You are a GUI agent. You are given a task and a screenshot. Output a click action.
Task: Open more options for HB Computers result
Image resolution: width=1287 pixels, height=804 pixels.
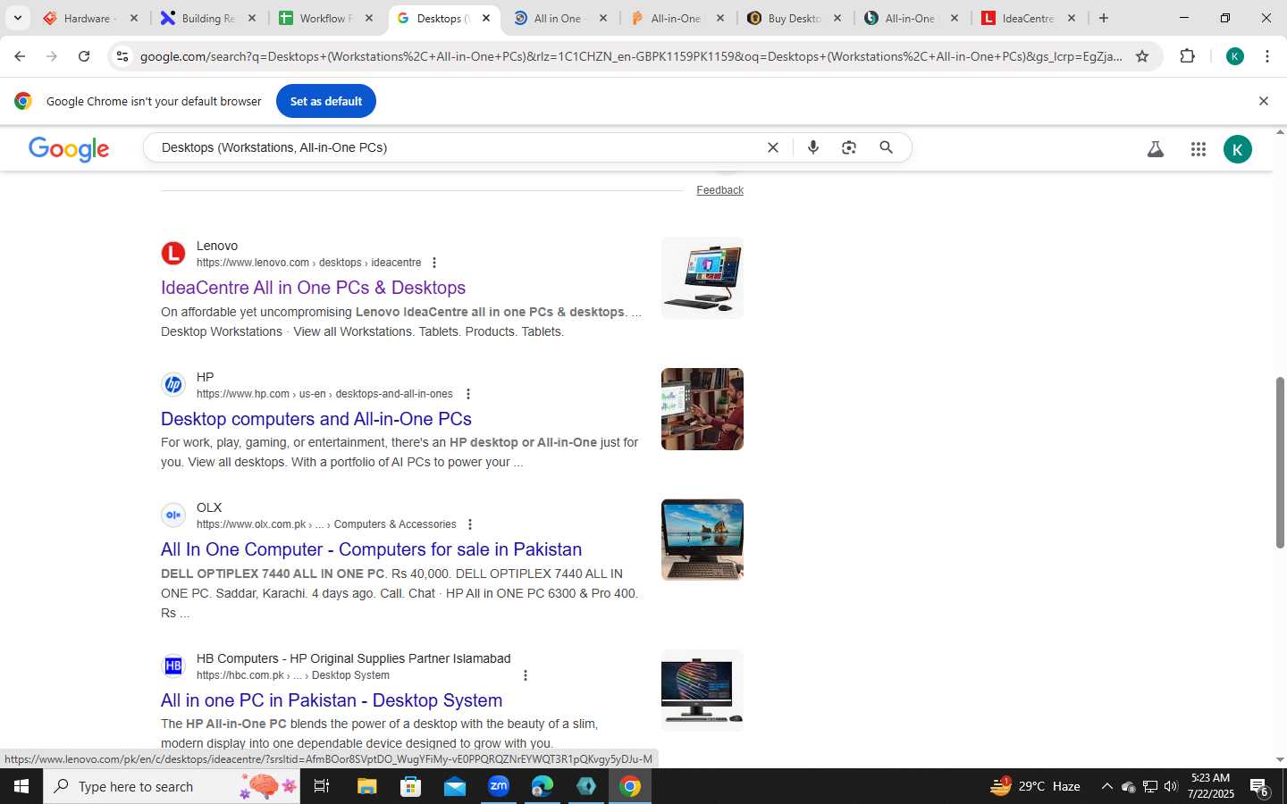point(526,675)
